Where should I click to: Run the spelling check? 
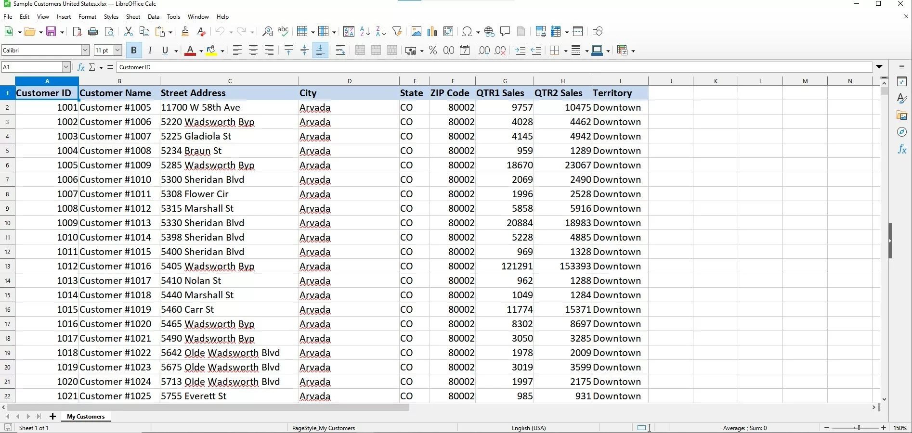(x=283, y=32)
